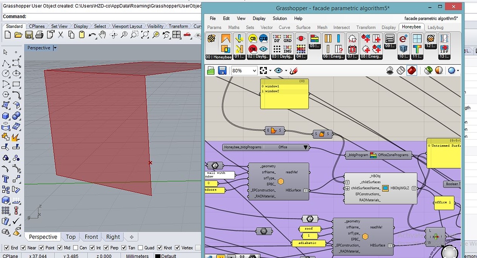This screenshot has height=258, width=477.
Task: Click the EnergyPlus e+ icon
Action: (x=403, y=39)
